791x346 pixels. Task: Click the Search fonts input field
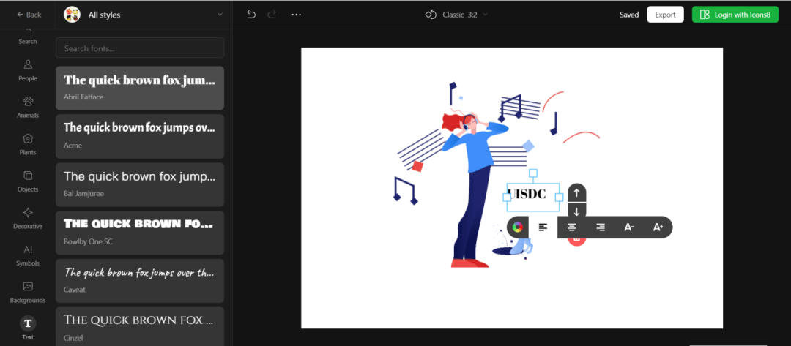point(140,48)
